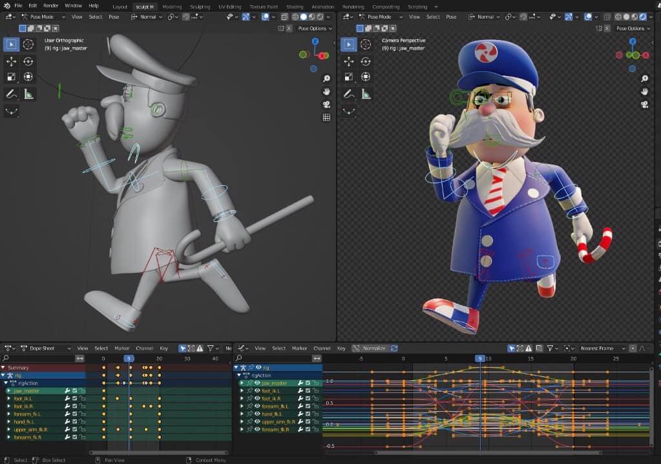Hide foot_ik.L curves in graph editor
This screenshot has width=661, height=464.
point(257,390)
